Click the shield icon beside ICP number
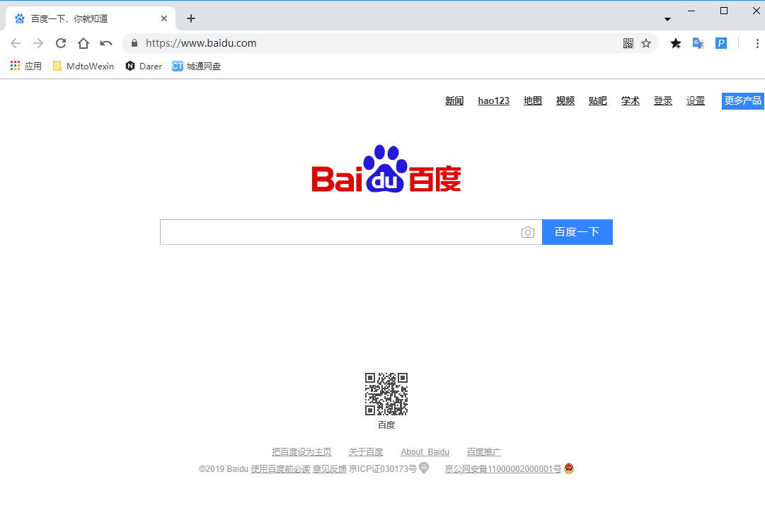 (x=424, y=468)
